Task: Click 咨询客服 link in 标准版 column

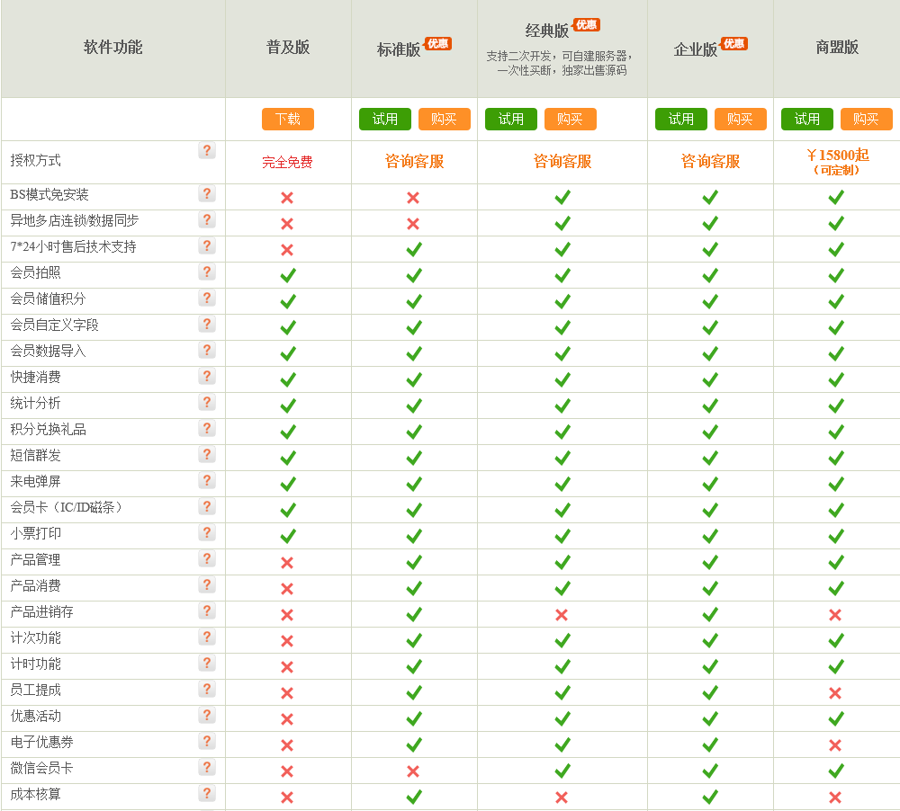Action: [x=414, y=162]
